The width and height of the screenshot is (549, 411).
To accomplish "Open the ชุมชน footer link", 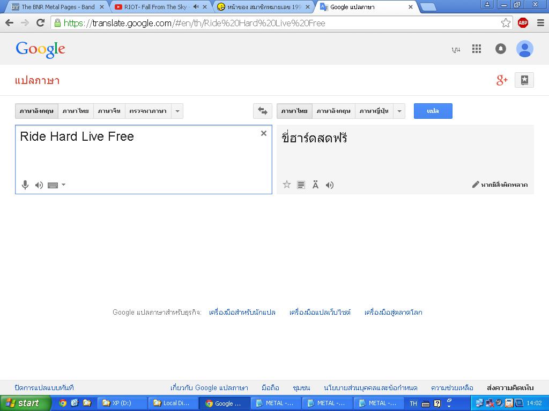I will point(301,387).
